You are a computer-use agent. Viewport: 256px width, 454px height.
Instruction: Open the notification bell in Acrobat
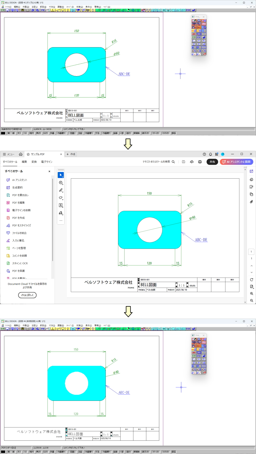[210, 154]
